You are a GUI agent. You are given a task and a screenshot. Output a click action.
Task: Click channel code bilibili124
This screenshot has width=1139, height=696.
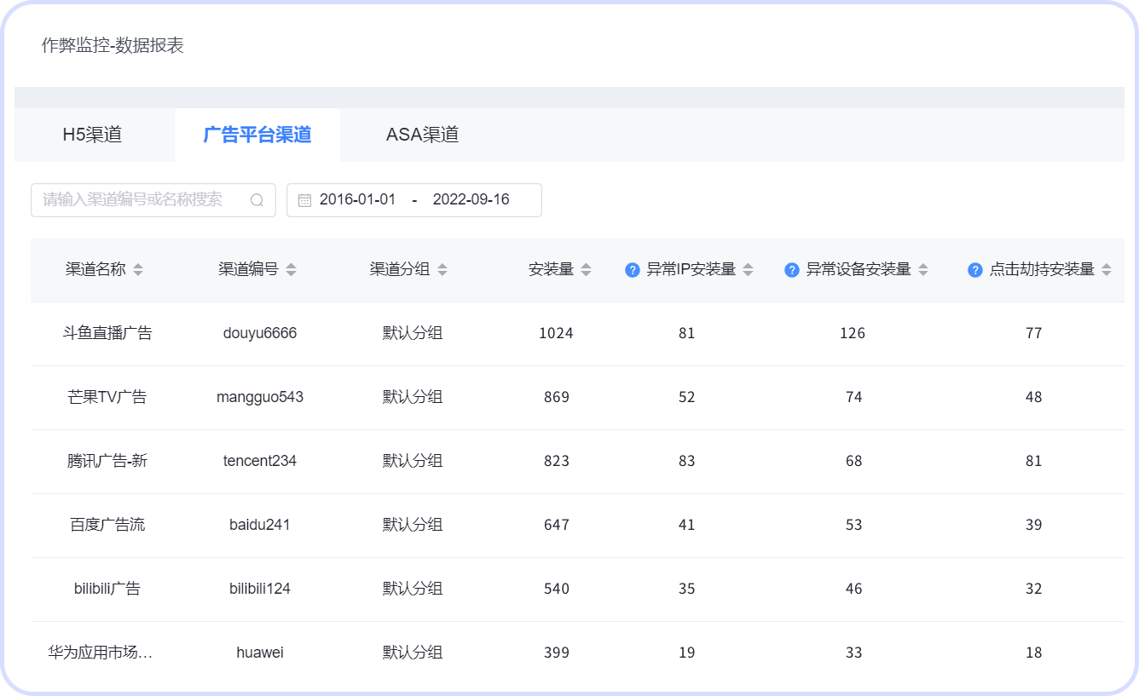pos(260,590)
